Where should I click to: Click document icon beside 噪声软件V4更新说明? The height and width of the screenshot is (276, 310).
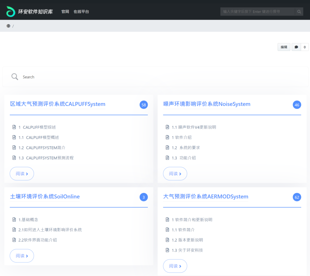tap(167, 127)
